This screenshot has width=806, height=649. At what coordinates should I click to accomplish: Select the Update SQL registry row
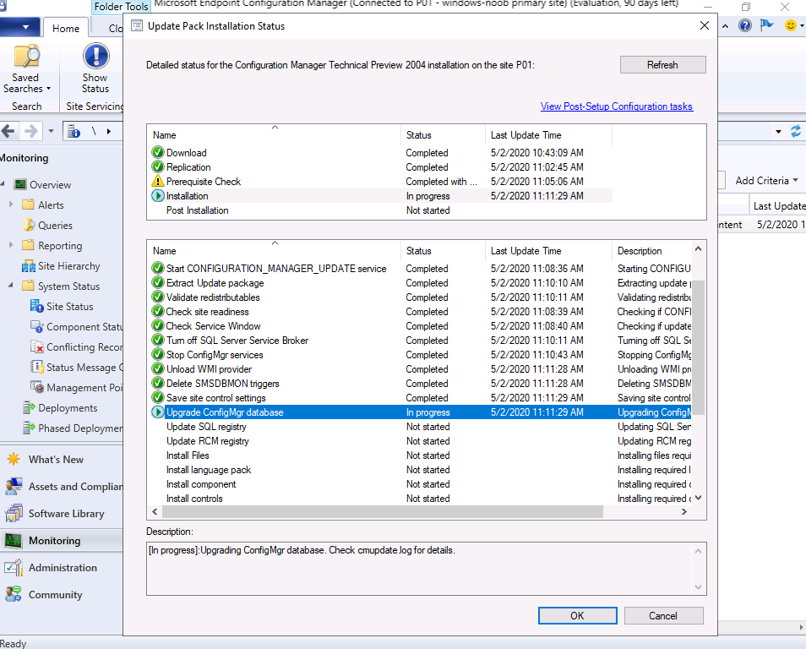[x=421, y=427]
